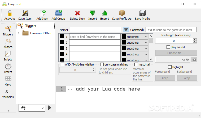Check the highlight checkbox

tap(170, 67)
